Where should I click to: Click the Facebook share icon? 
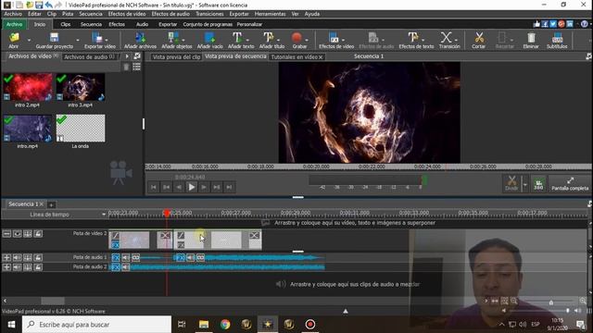pyautogui.click(x=545, y=24)
